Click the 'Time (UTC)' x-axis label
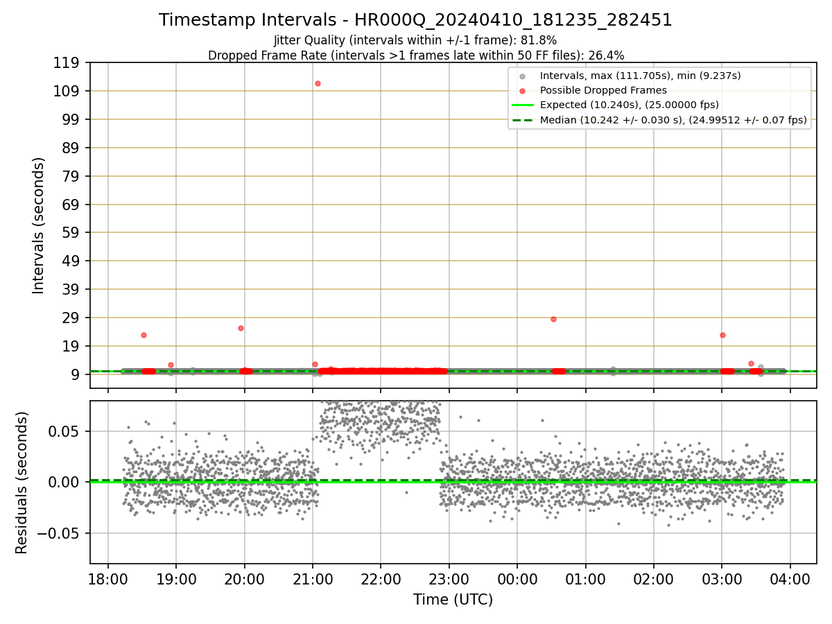This screenshot has height=624, width=832. pos(453,600)
